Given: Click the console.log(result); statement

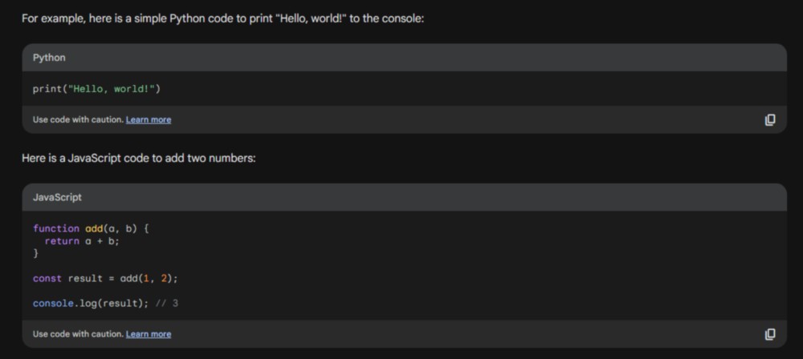Looking at the screenshot, I should point(91,303).
